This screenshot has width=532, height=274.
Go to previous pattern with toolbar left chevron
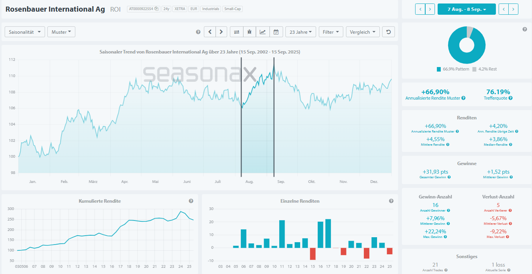[210, 32]
